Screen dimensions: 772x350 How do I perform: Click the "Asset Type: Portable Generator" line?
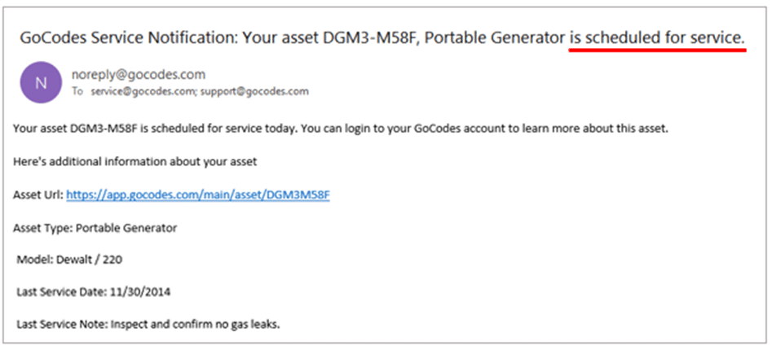[x=95, y=228]
